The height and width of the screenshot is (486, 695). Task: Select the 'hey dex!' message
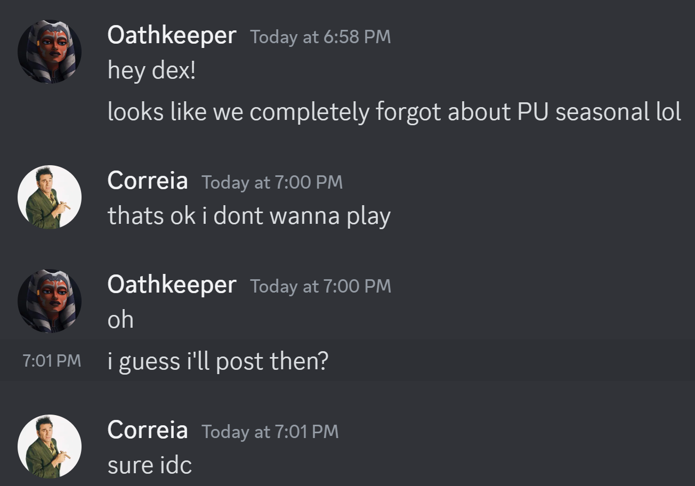pos(152,70)
